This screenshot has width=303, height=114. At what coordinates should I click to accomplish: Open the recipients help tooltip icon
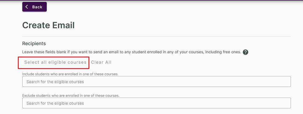pos(246,52)
